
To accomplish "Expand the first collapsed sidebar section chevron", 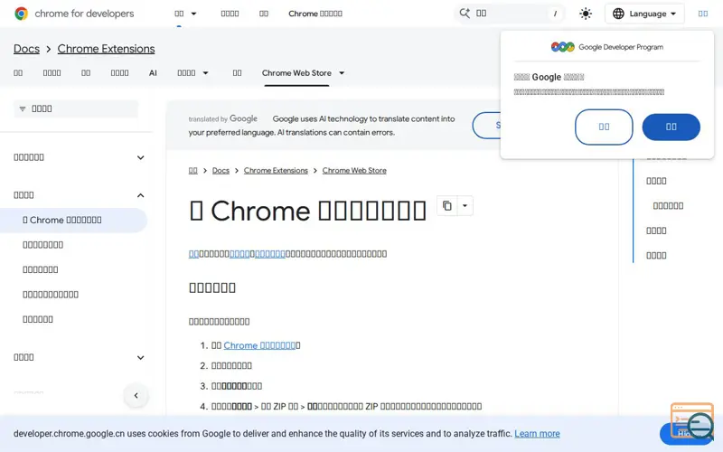I will [x=141, y=157].
